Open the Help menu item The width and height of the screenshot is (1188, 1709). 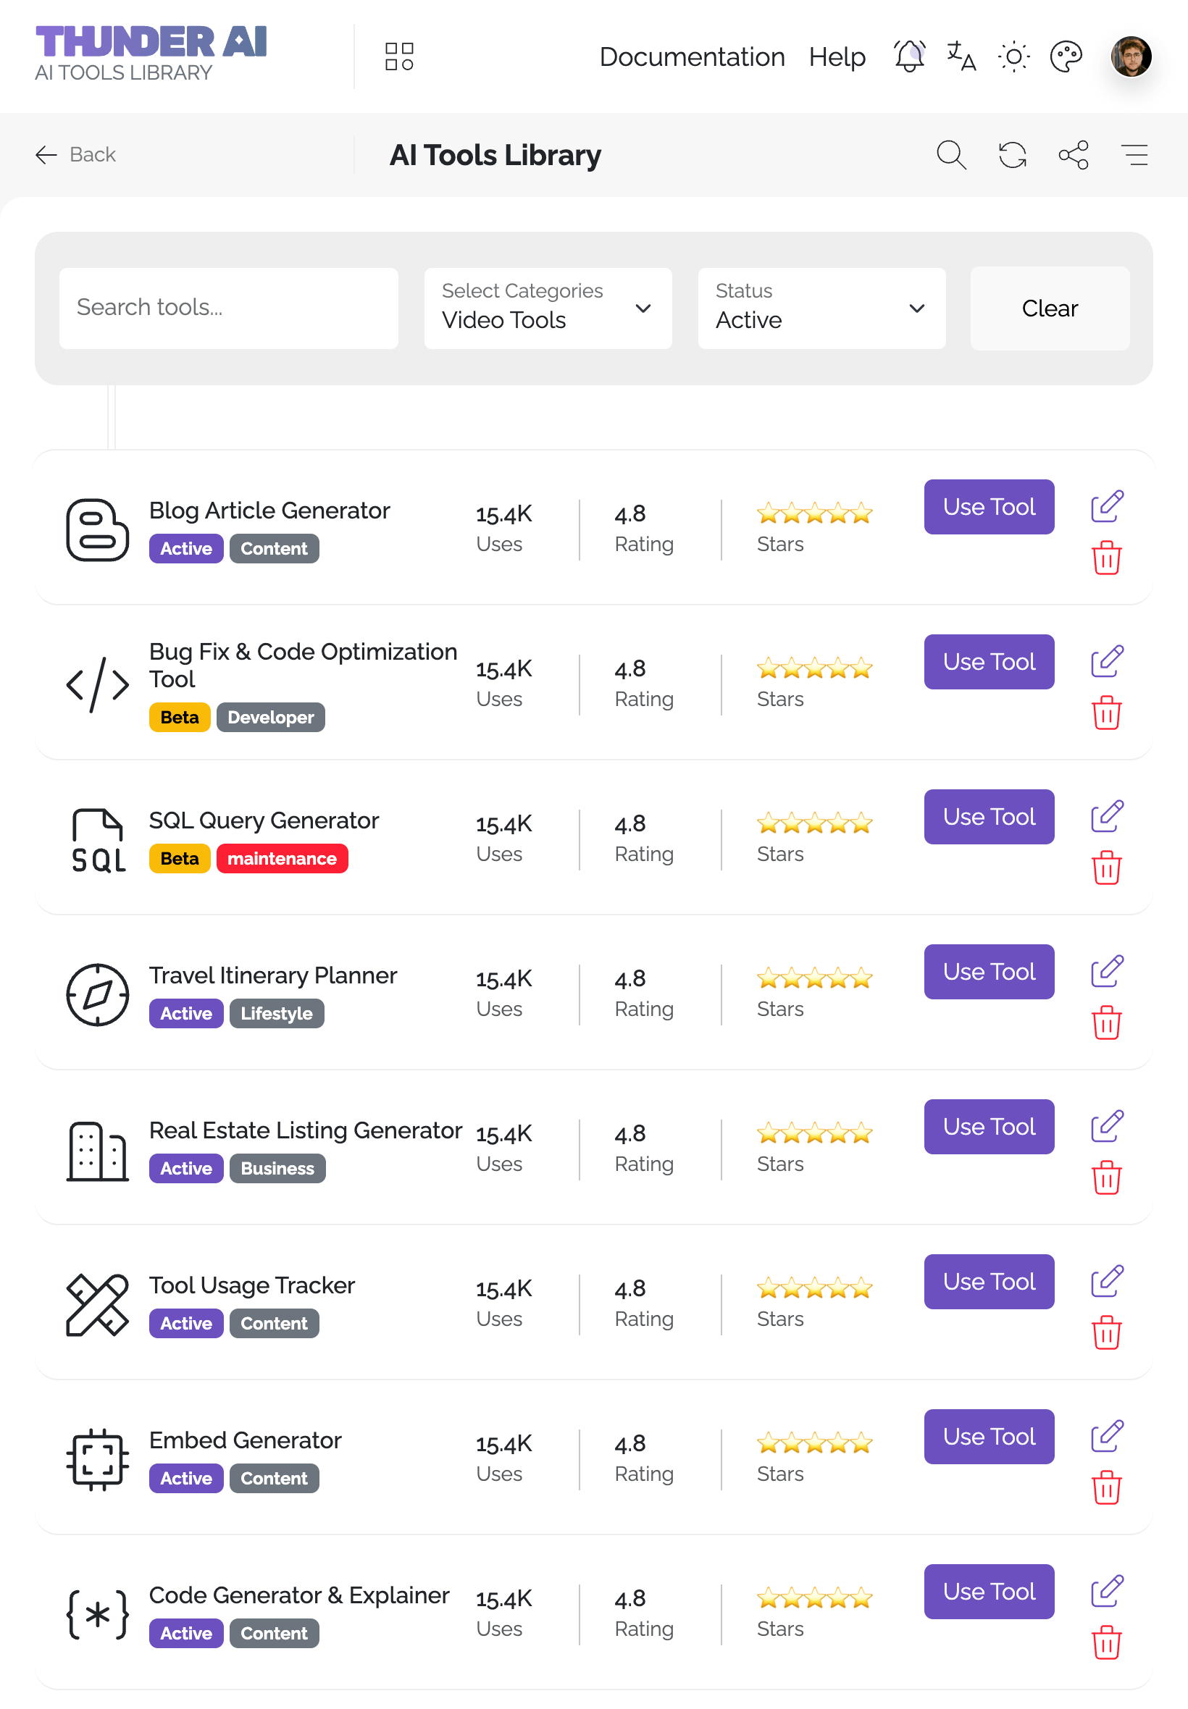click(x=837, y=56)
